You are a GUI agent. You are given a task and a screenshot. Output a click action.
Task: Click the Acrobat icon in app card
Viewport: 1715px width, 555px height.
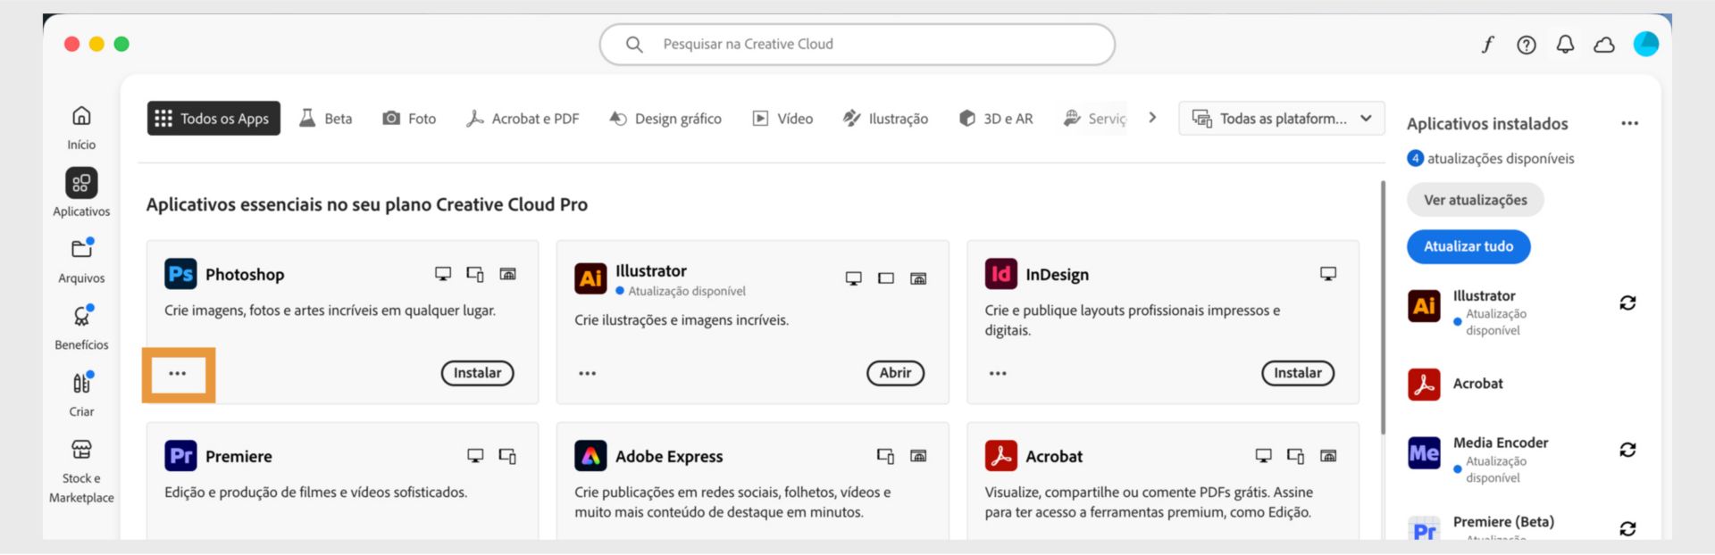(x=1000, y=456)
